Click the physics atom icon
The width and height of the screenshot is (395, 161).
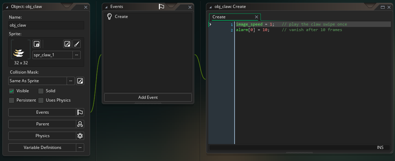80,136
